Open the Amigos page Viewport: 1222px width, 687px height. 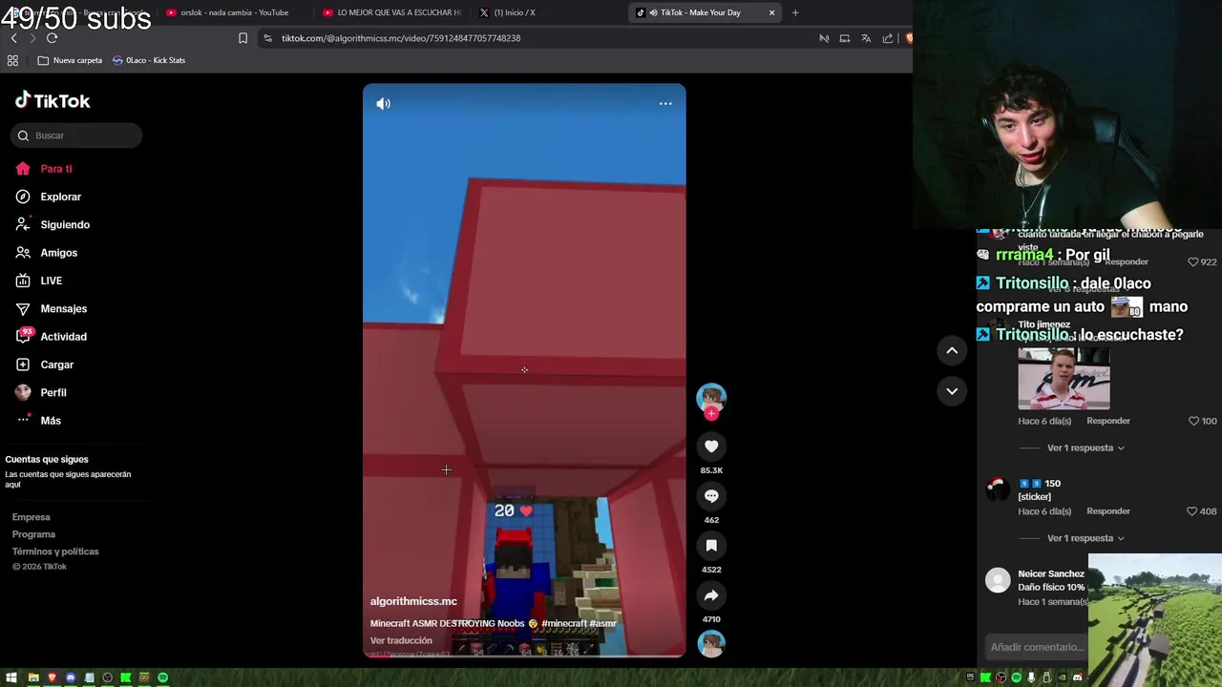click(46, 253)
